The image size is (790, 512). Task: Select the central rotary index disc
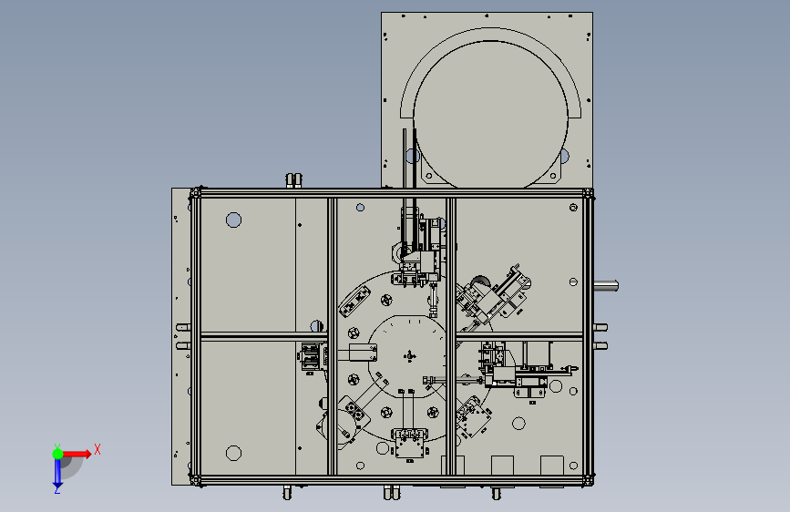point(408,356)
